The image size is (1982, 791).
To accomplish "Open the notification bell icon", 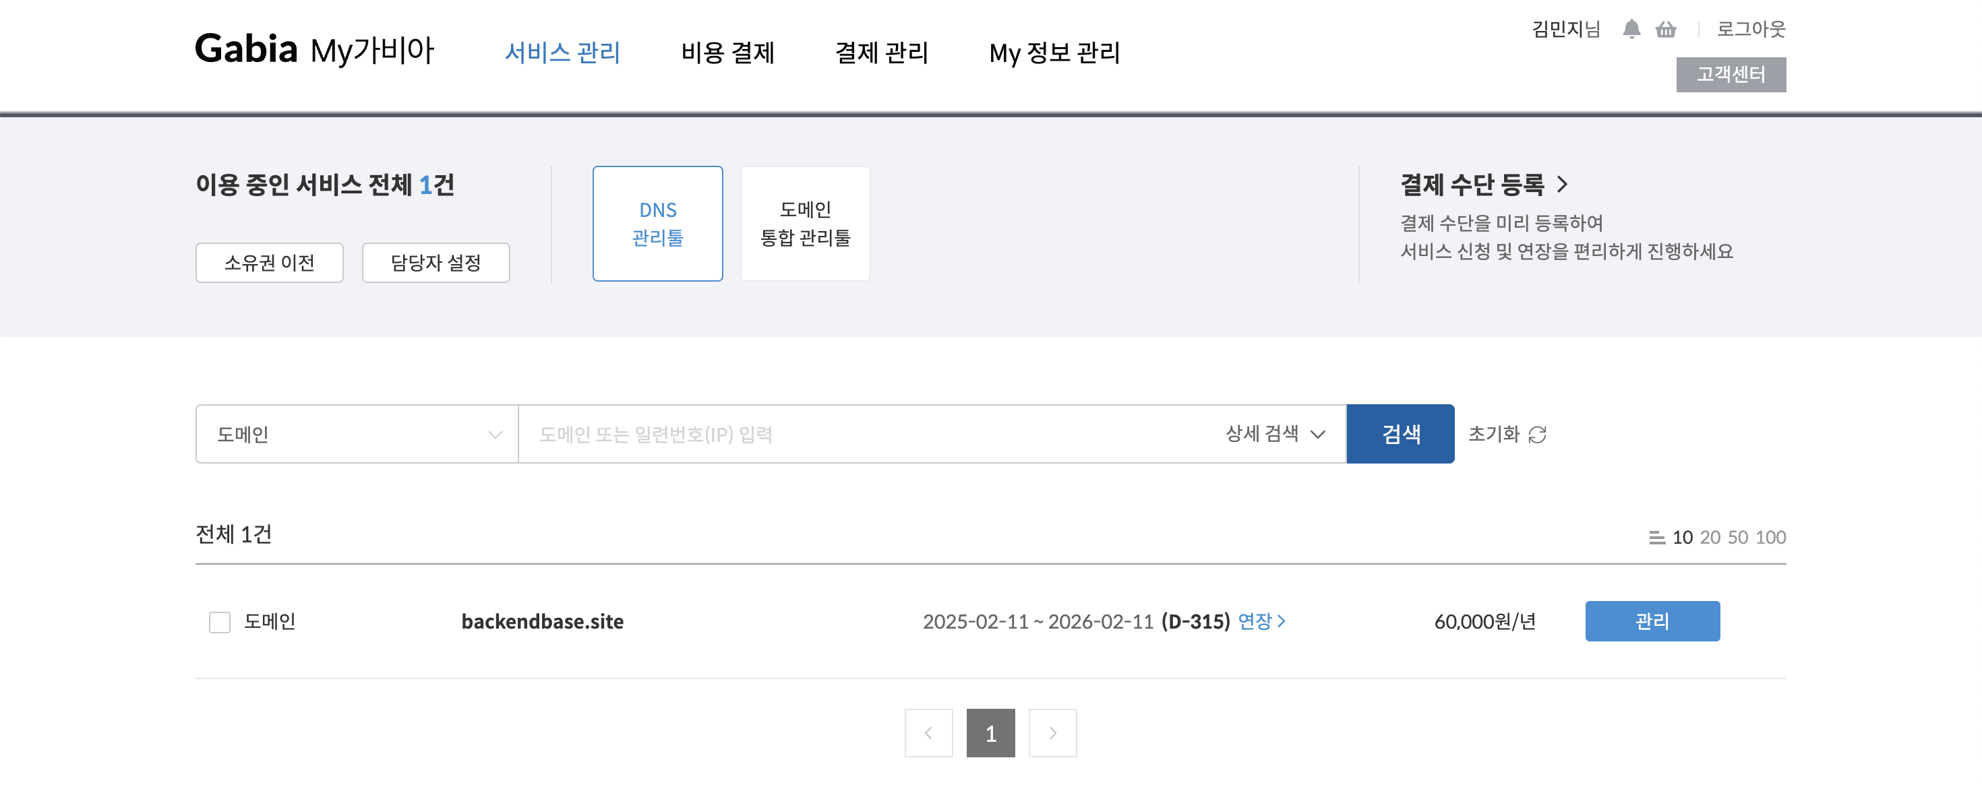I will pyautogui.click(x=1631, y=29).
